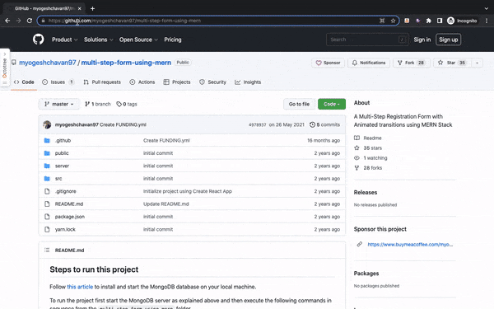
Task: Click the Go to file button
Action: (299, 104)
